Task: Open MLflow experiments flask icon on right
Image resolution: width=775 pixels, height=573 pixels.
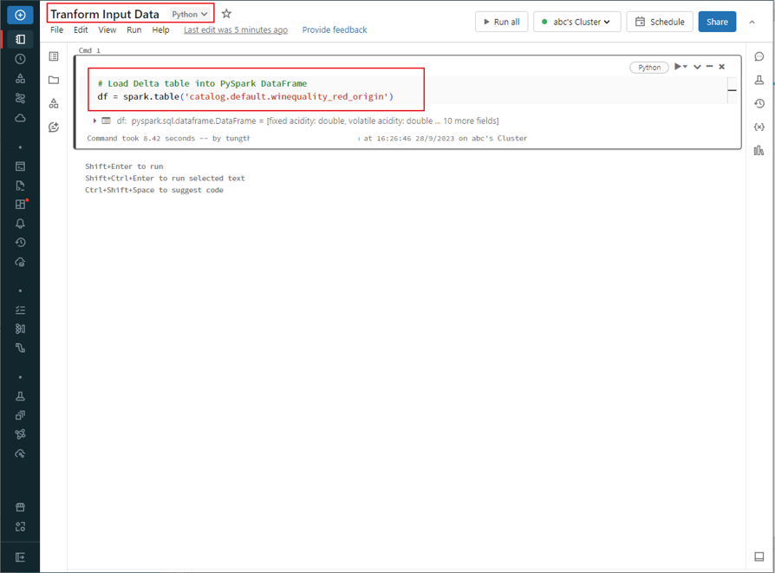Action: 759,80
